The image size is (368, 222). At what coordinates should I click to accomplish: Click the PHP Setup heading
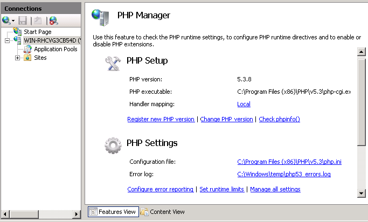pos(147,61)
